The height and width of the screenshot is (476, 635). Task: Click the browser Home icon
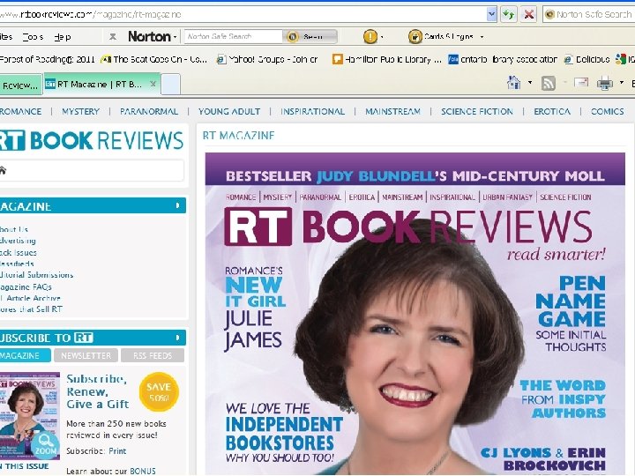[x=513, y=83]
